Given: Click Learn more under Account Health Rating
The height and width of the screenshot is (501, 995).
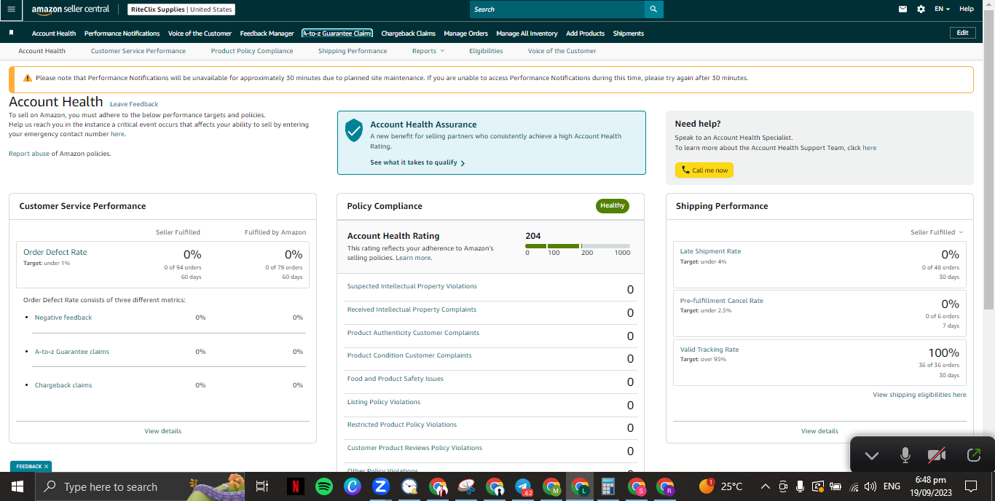Looking at the screenshot, I should (x=413, y=258).
